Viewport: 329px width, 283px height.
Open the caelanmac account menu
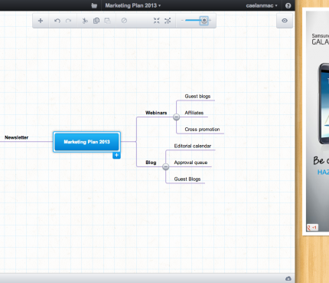tap(262, 5)
